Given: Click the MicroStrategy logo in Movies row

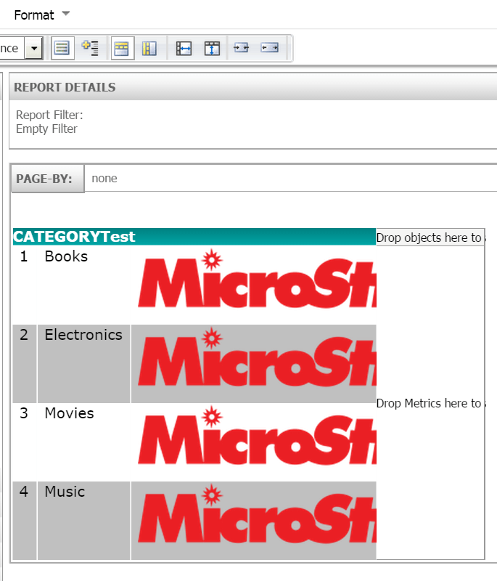Looking at the screenshot, I should (x=257, y=435).
